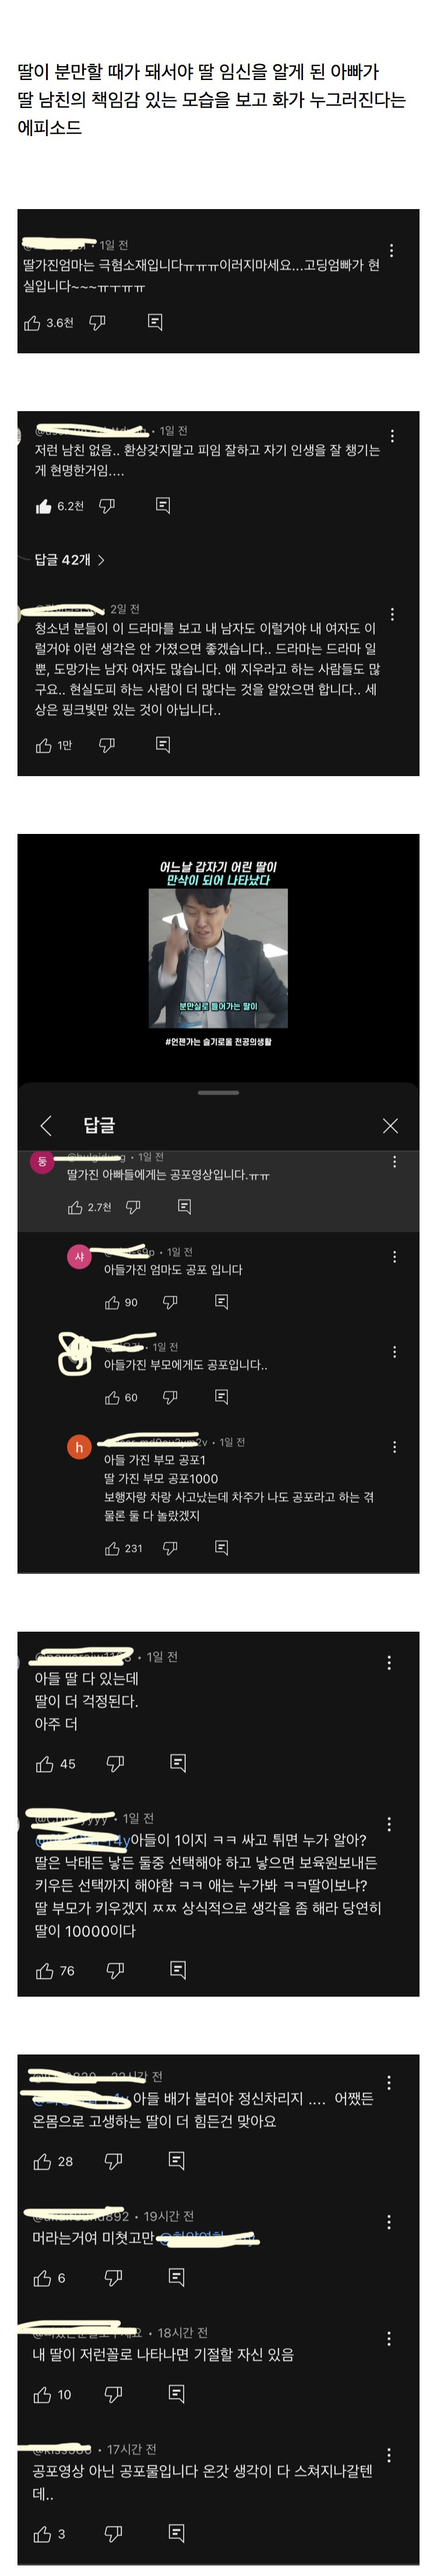
Task: Like the comment with 1만 likes
Action: pos(44,745)
